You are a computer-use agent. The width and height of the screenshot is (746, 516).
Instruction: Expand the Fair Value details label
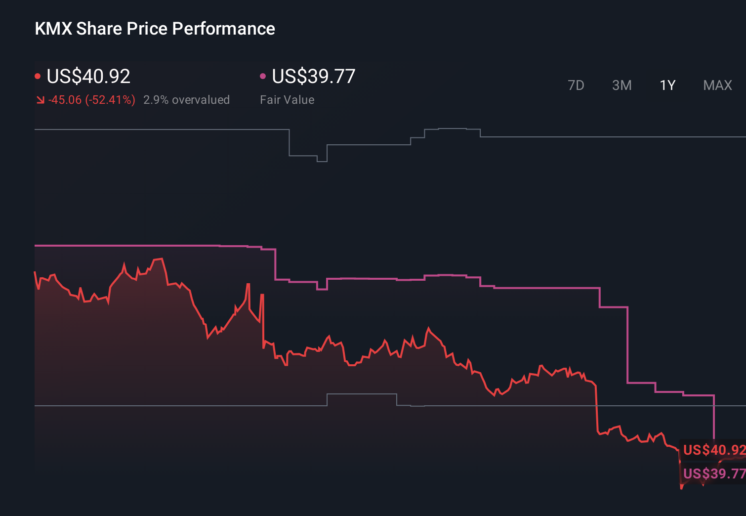pos(287,99)
